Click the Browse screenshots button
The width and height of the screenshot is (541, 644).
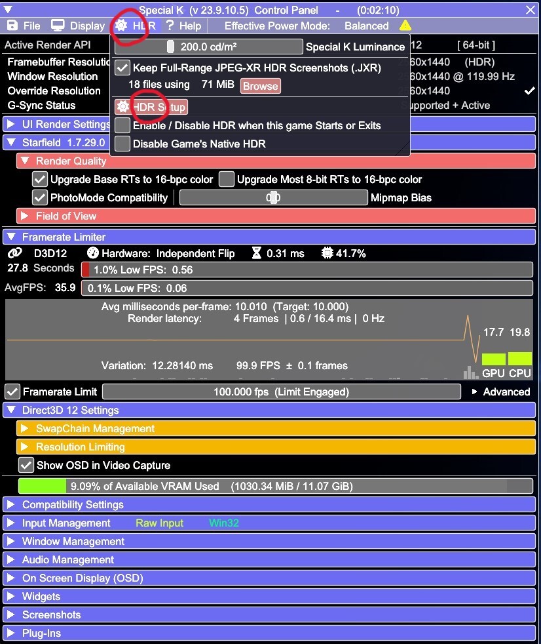(261, 86)
